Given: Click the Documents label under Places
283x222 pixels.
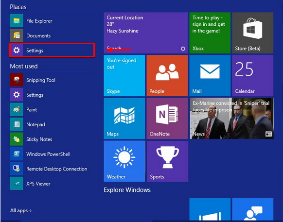Looking at the screenshot, I should tap(38, 36).
